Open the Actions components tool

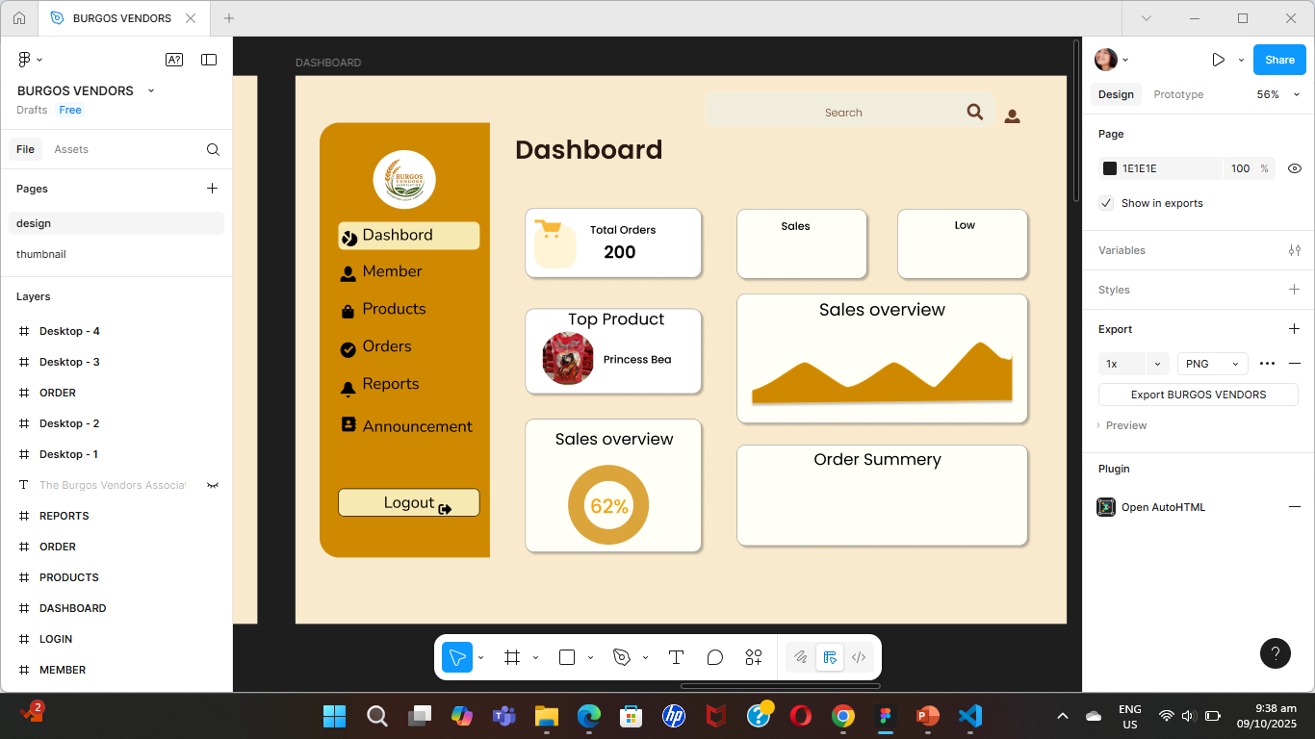(754, 657)
